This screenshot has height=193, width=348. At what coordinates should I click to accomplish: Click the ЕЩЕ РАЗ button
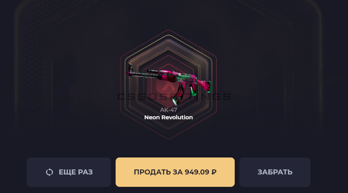point(69,172)
